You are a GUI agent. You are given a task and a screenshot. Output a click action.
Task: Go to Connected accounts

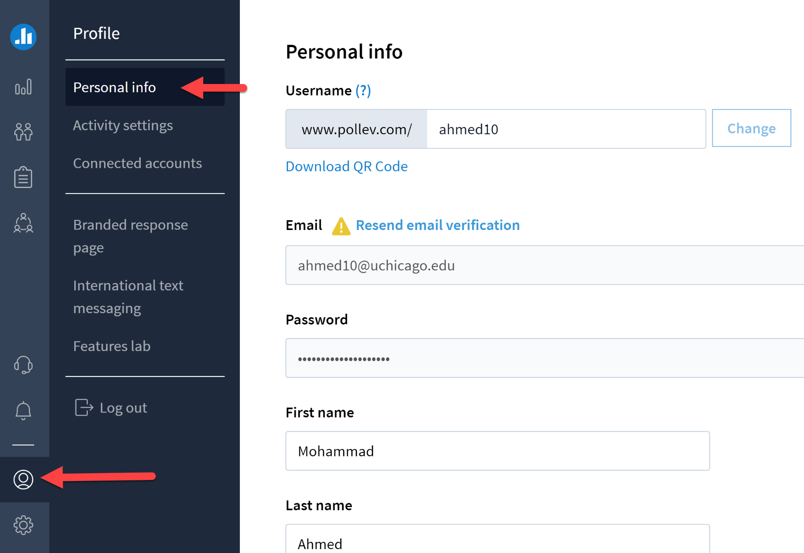[x=137, y=163]
